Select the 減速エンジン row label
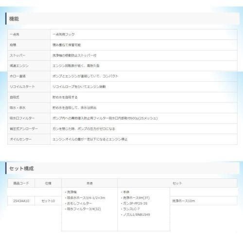The height and width of the screenshot is (243, 243). click(19, 66)
